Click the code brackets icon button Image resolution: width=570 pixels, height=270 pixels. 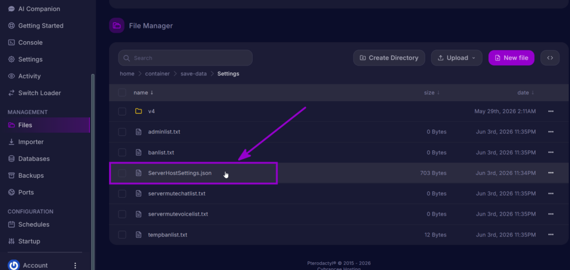click(x=550, y=58)
